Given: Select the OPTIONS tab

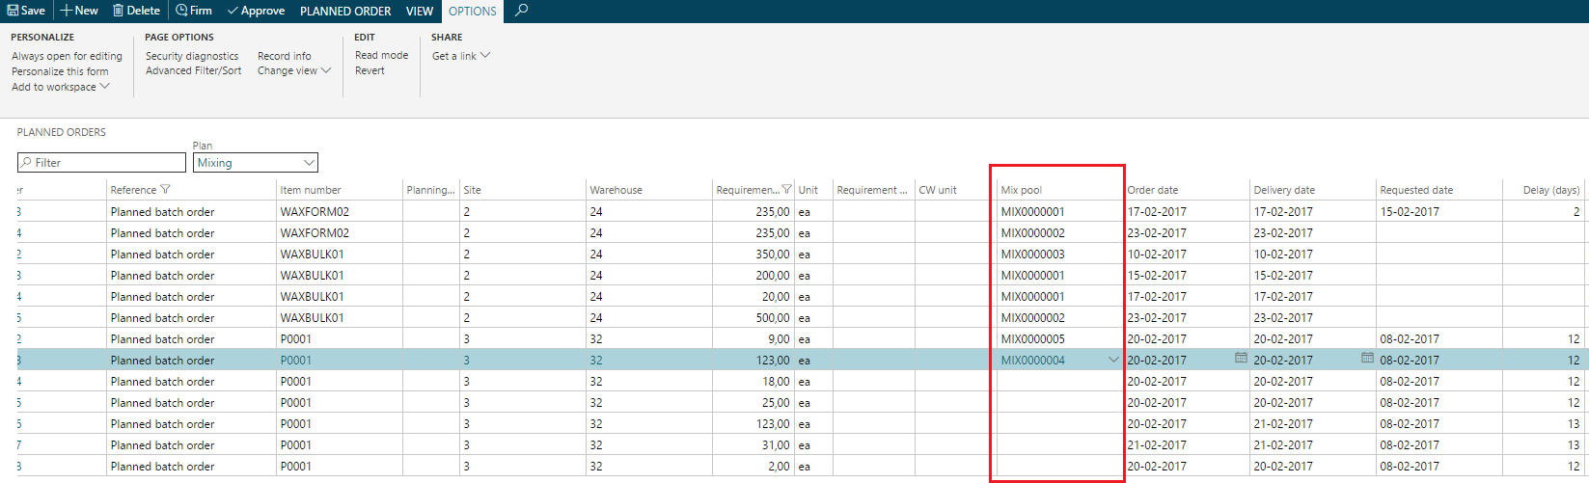Looking at the screenshot, I should [x=473, y=11].
